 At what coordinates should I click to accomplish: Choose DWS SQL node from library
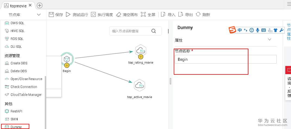14,23
